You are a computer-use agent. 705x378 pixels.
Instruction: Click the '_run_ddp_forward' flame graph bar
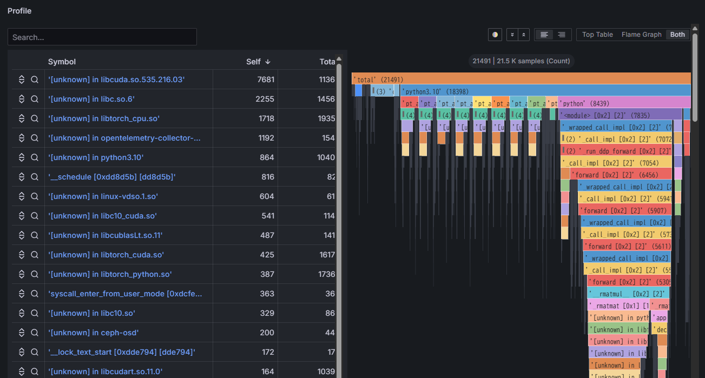click(x=616, y=150)
